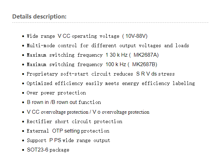Click the External OTP setting protection line
Screen dimensions: 209x162
[x=68, y=131]
